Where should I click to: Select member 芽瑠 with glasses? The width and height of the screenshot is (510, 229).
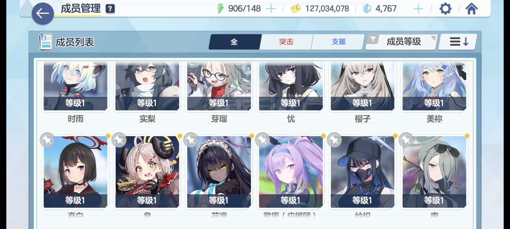coord(219,87)
